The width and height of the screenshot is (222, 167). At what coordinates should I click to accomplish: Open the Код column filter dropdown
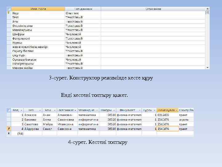(22, 110)
